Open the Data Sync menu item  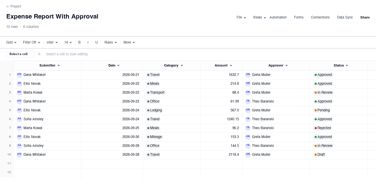pos(345,17)
